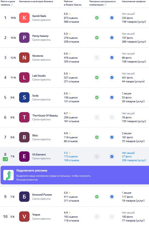Screen dimensions: 149x225
Task: Open the 256 товаров (услуг) link
Action: pos(134,160)
